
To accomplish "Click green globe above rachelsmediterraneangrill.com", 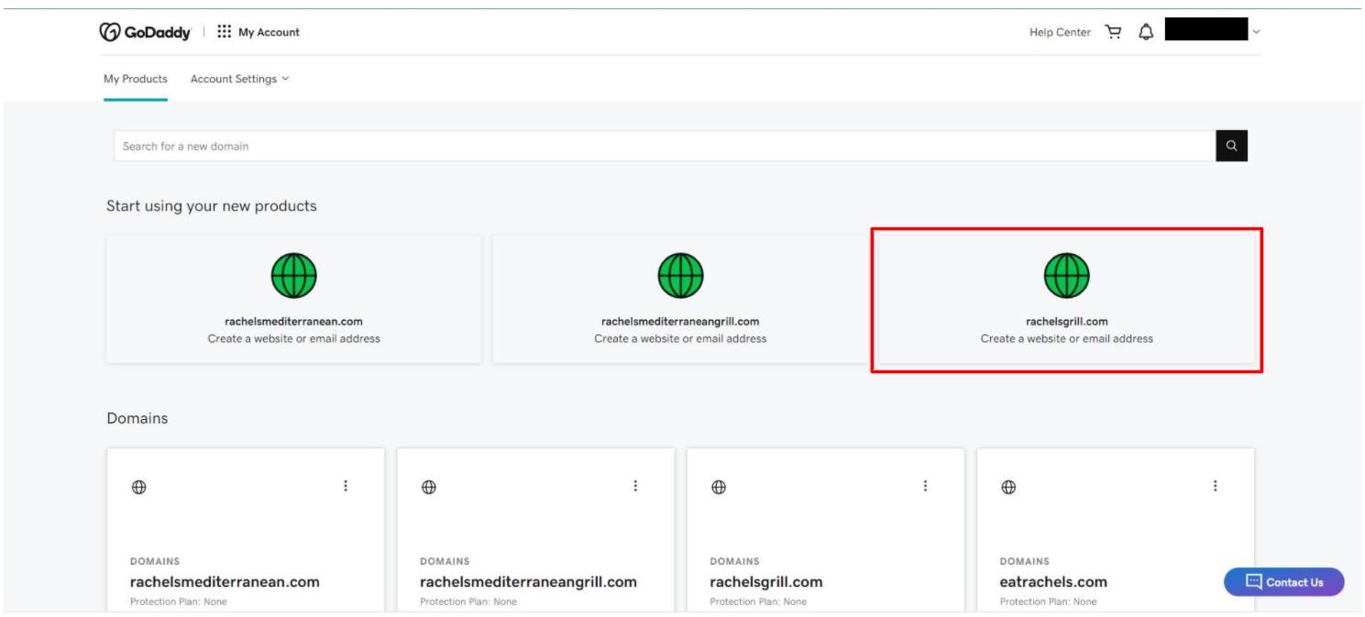I will (680, 275).
